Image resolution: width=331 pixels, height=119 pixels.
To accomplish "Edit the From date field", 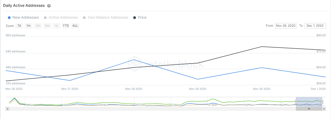I will (286, 26).
